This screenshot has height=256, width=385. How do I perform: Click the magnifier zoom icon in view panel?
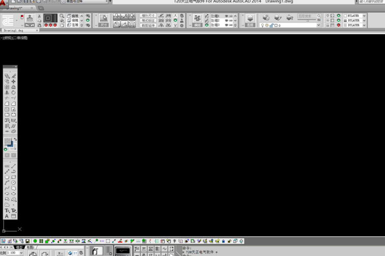tap(62, 16)
